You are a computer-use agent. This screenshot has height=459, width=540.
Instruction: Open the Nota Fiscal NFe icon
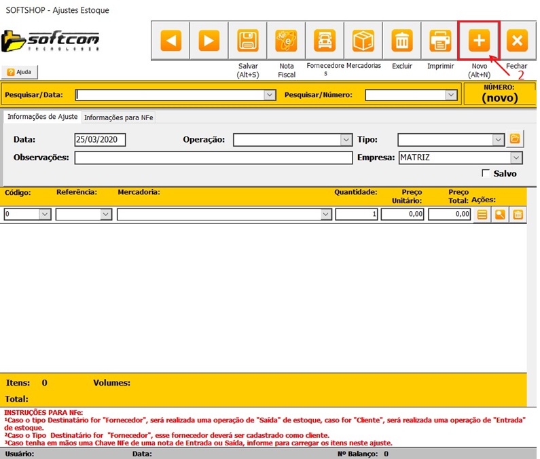[286, 41]
